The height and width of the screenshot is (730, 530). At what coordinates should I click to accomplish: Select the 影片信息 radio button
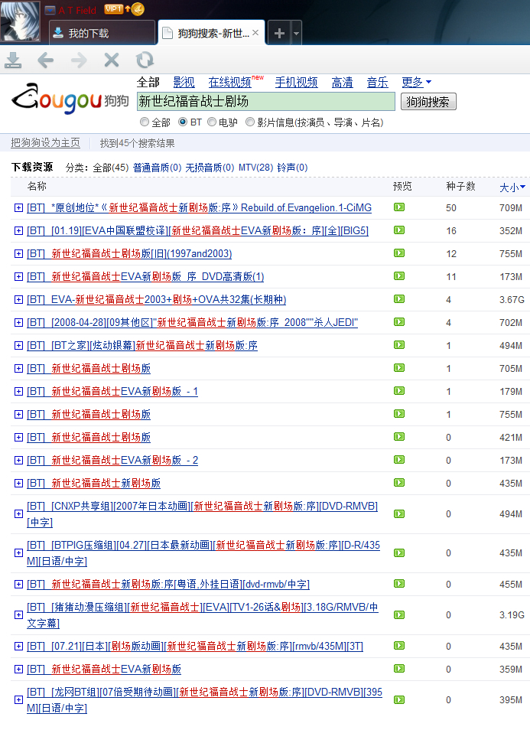(x=250, y=122)
